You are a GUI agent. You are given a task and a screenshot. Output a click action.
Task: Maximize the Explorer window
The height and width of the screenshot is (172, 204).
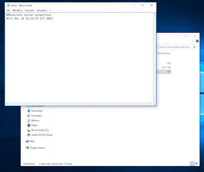point(186,36)
